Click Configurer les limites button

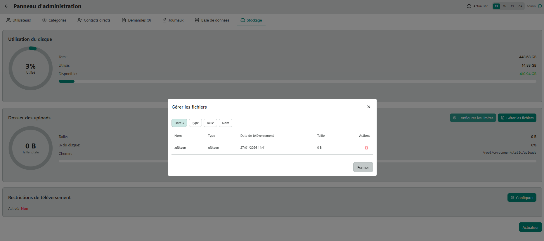pyautogui.click(x=473, y=118)
